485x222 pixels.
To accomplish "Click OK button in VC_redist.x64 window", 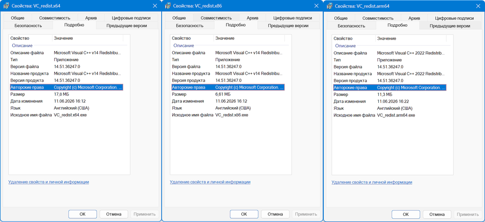I will pos(82,214).
